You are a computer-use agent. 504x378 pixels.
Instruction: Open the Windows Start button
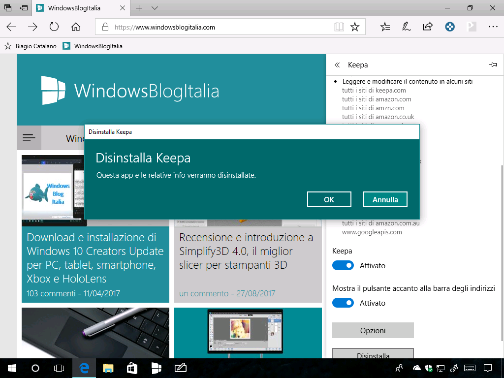(12, 368)
